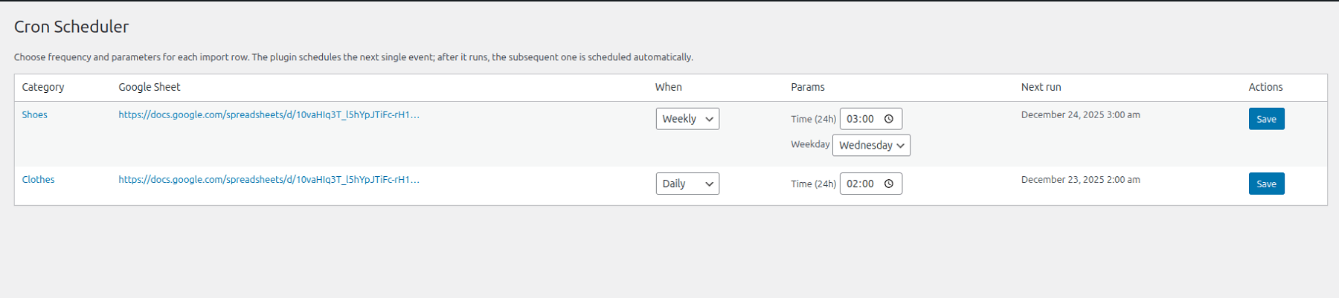Click the Params column header

pyautogui.click(x=807, y=87)
